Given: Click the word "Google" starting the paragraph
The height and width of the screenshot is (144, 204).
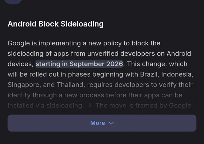Looking at the screenshot, I should point(18,43).
